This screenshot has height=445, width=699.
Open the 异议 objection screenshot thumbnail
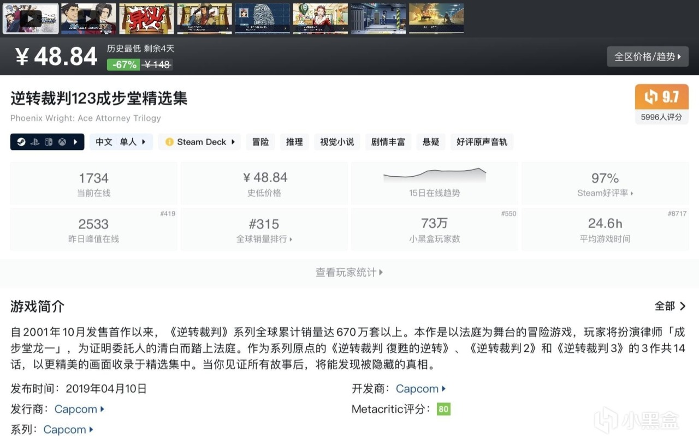(x=146, y=19)
